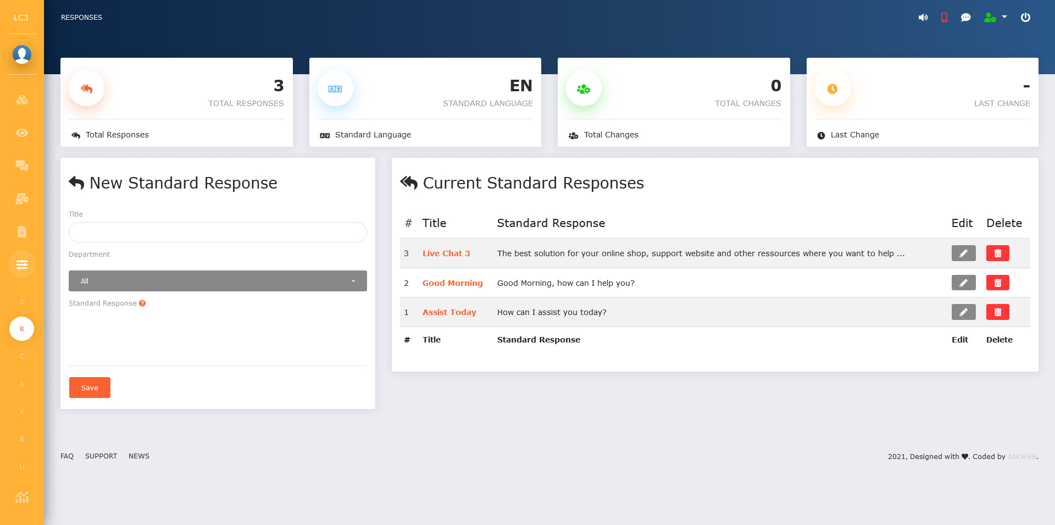Open the statistics chart icon in sidebar

[22, 498]
